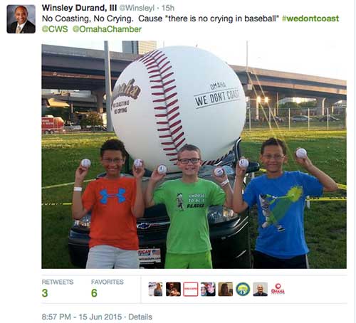The image size is (356, 323).
Task: Click the 8:57 PM - 15 Jun 2015 date
Action: [x=82, y=317]
